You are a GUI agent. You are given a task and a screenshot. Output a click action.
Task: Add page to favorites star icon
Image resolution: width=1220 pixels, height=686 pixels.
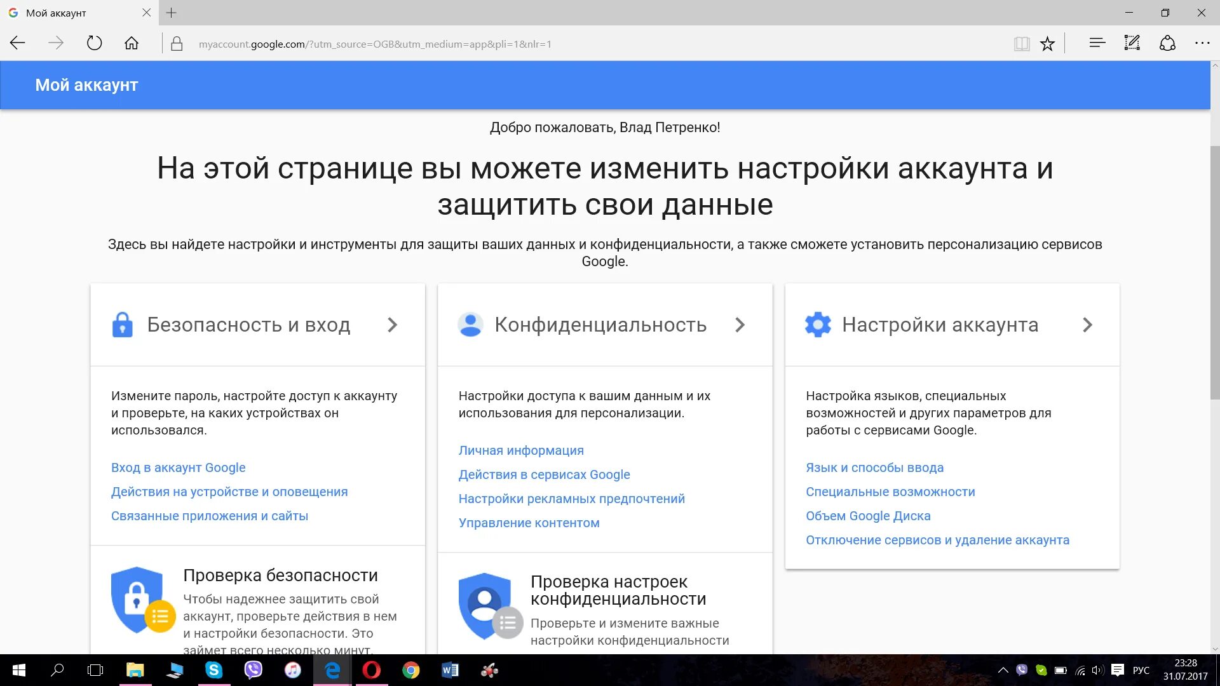coord(1047,44)
